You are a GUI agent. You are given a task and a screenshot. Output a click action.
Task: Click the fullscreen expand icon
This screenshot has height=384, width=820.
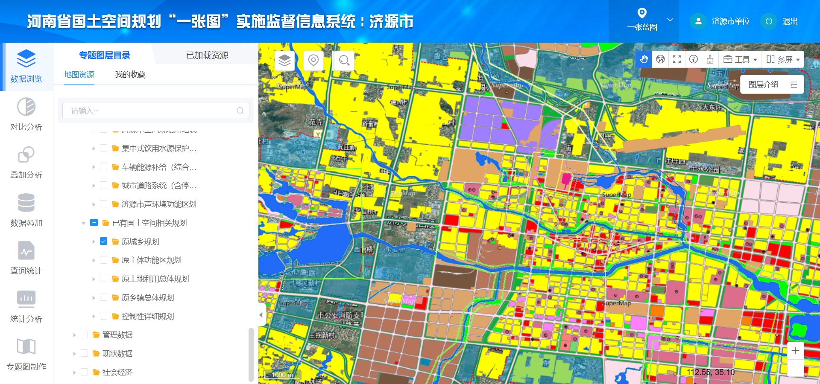(677, 59)
